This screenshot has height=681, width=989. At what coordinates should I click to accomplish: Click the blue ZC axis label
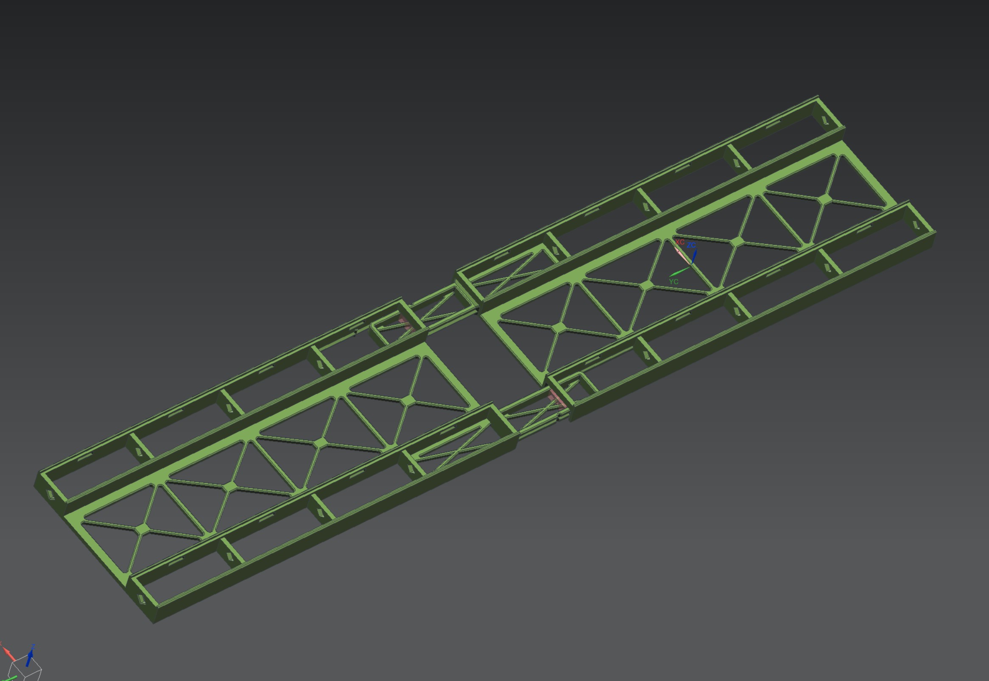691,245
